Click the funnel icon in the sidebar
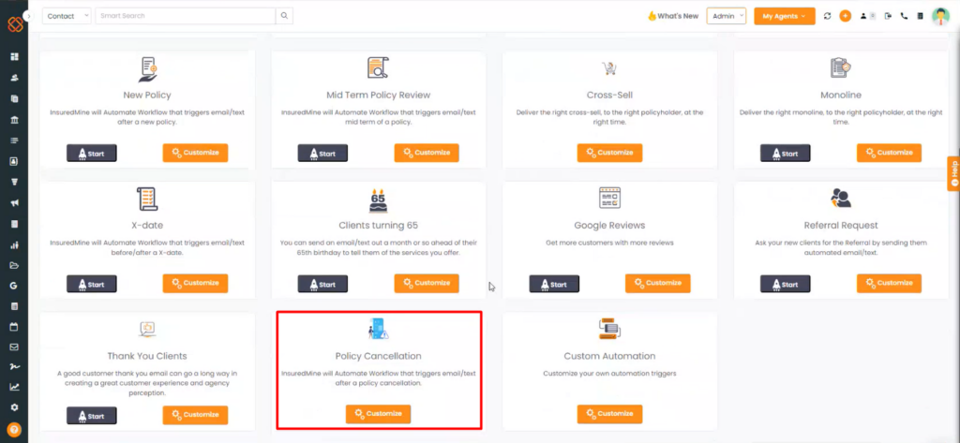 (14, 182)
